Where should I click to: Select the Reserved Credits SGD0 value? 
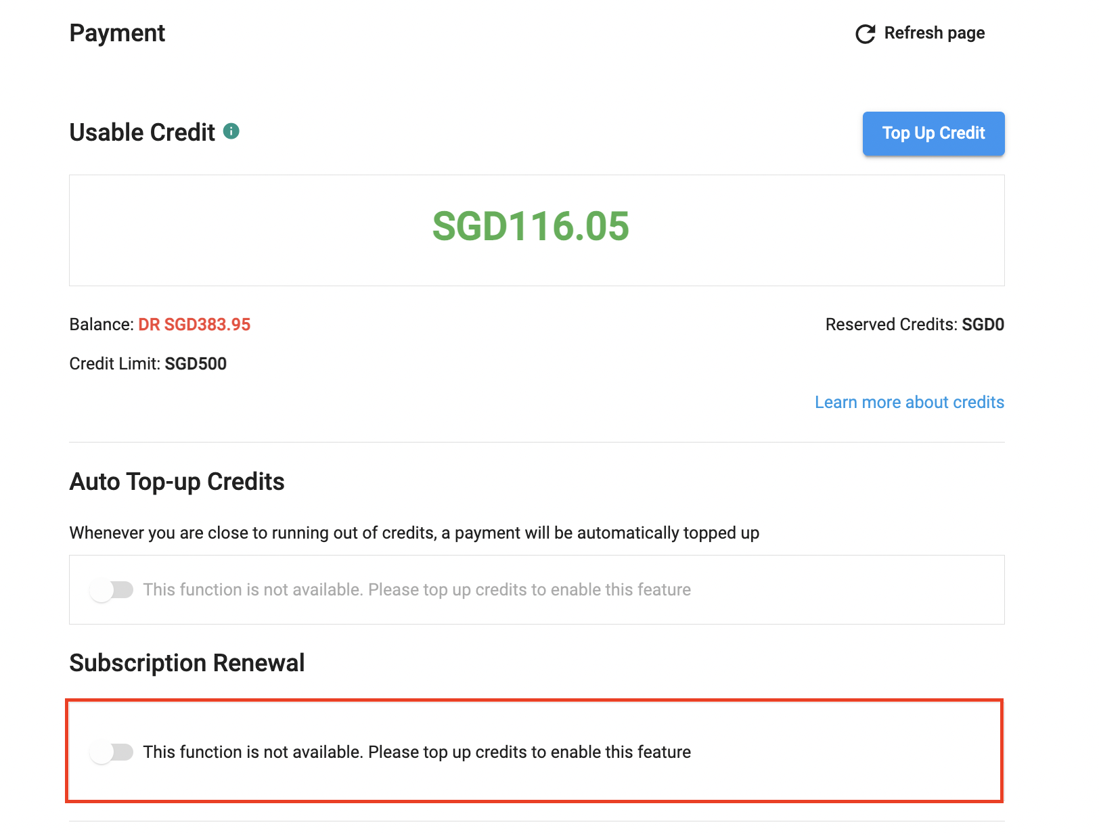[983, 325]
